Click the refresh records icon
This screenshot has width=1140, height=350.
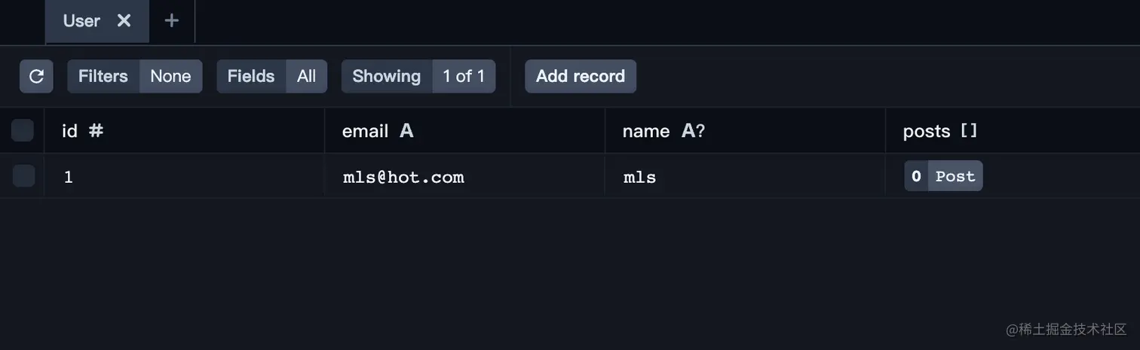click(x=36, y=77)
